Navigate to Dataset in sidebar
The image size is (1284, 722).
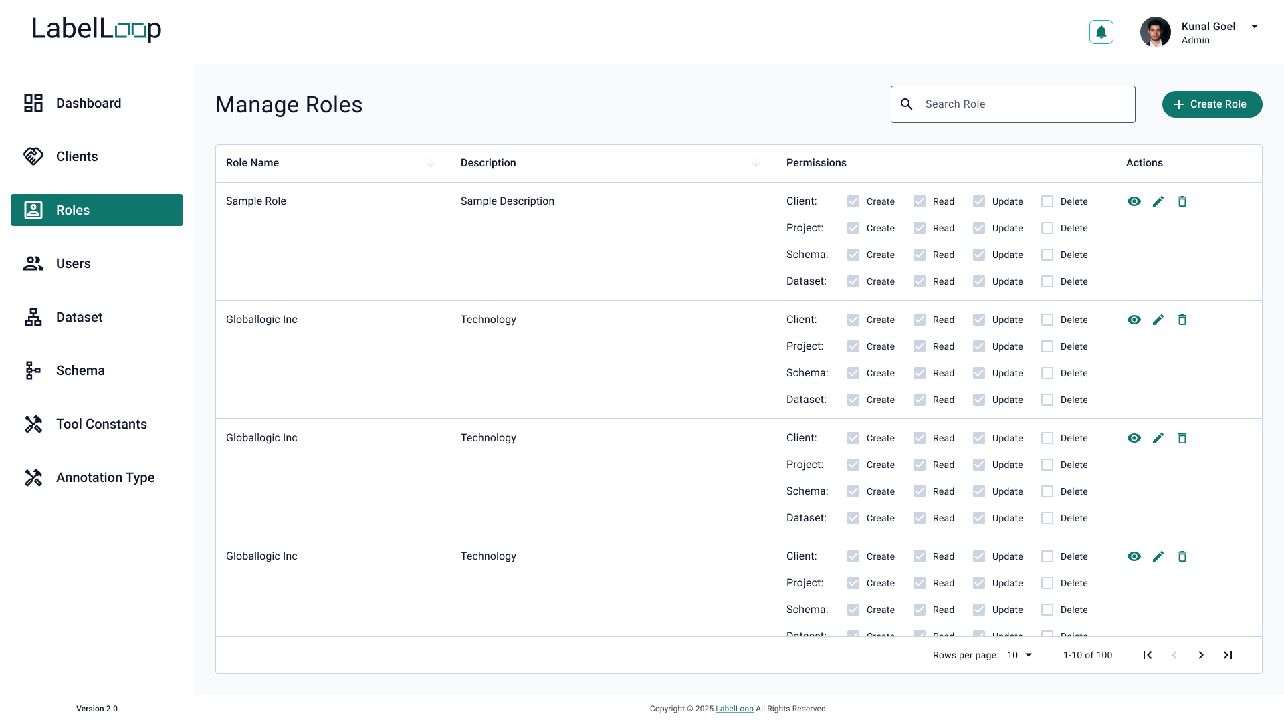97,317
